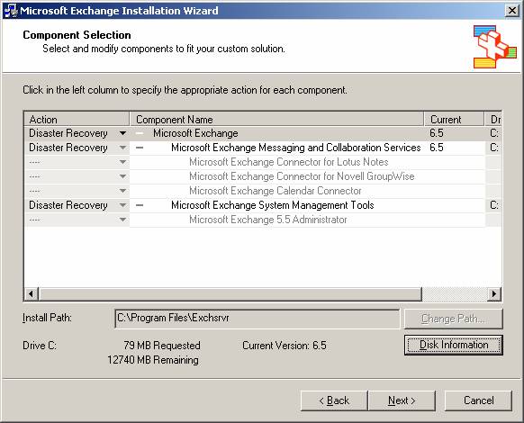Go Back to the previous step
The height and width of the screenshot is (423, 524).
[x=334, y=400]
